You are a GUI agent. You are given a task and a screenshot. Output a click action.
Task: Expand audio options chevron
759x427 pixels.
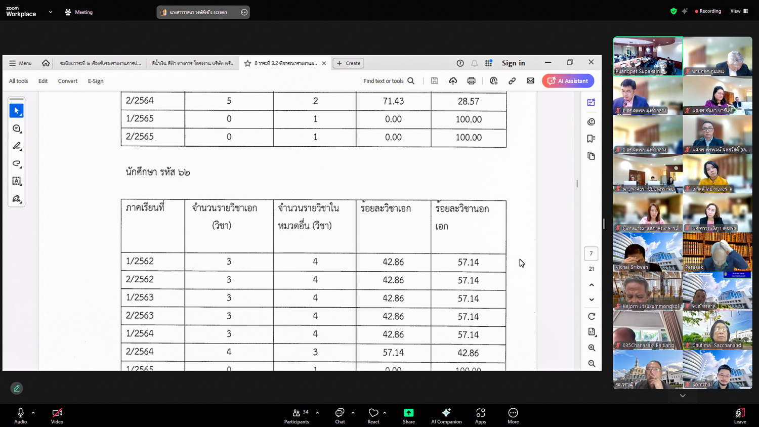tap(33, 413)
